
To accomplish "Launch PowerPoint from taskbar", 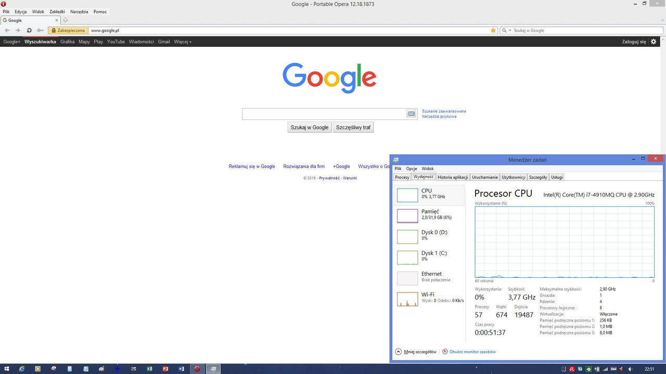I will pos(165,369).
